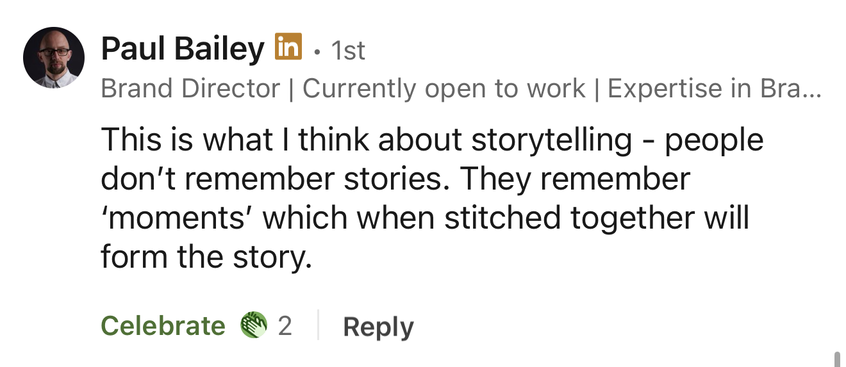
Task: View the reaction count of 2
Action: 285,326
